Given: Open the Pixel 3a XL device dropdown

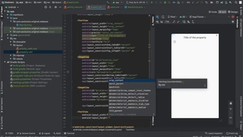Looking at the screenshot, I should [x=137, y=2].
